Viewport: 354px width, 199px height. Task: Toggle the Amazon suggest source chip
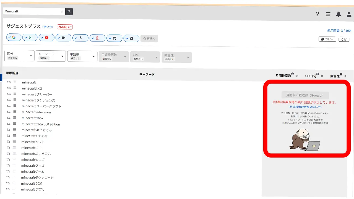coord(80,38)
